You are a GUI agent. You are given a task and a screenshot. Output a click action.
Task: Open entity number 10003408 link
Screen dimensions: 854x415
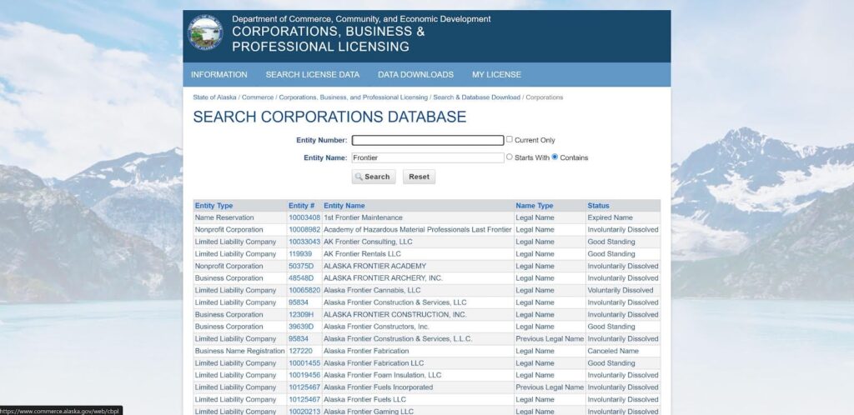pos(304,217)
